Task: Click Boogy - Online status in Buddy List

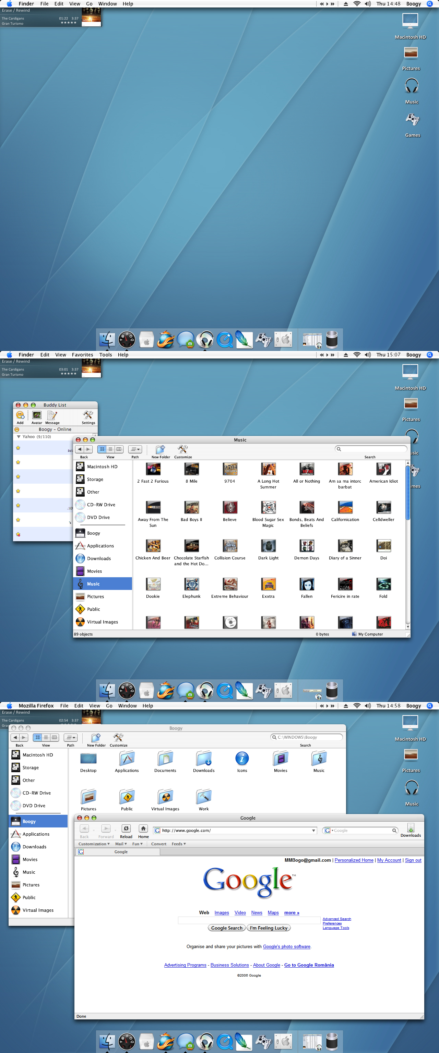Action: coord(55,429)
